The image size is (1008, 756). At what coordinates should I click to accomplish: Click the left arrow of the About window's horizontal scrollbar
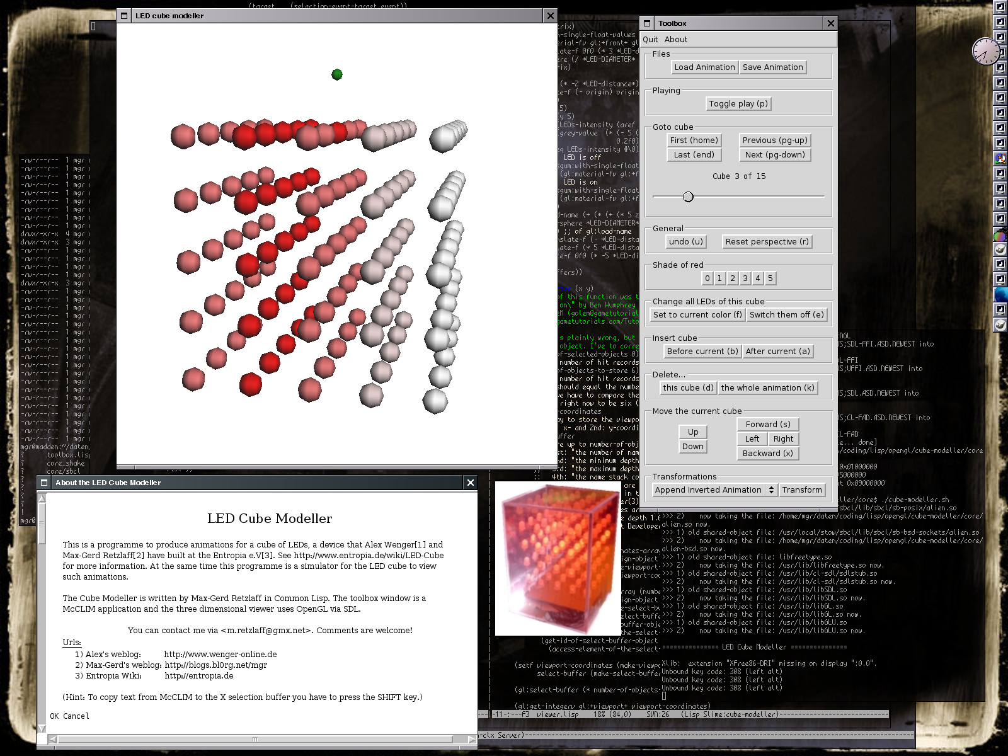click(53, 740)
